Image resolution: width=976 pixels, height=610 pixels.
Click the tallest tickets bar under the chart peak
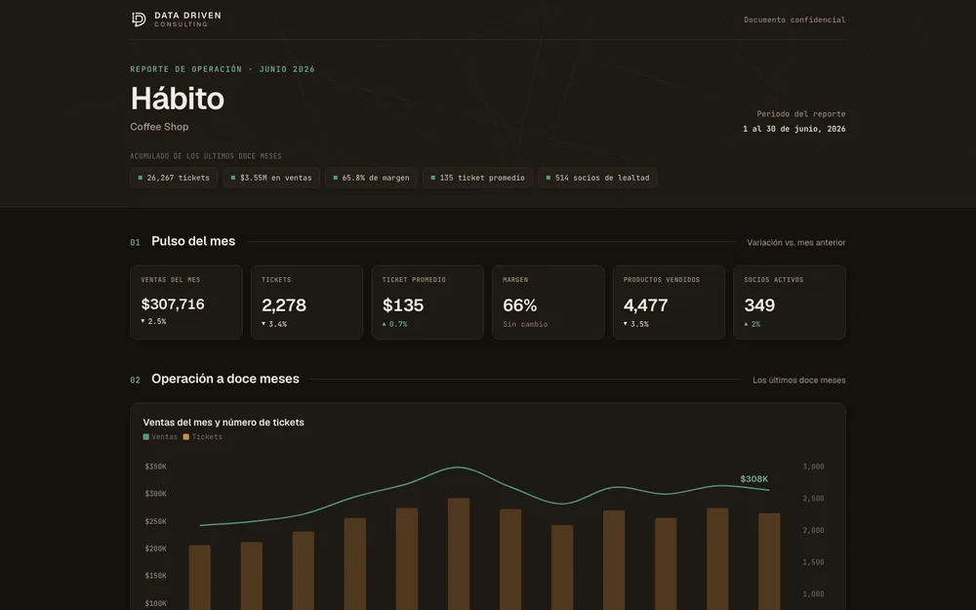point(459,554)
